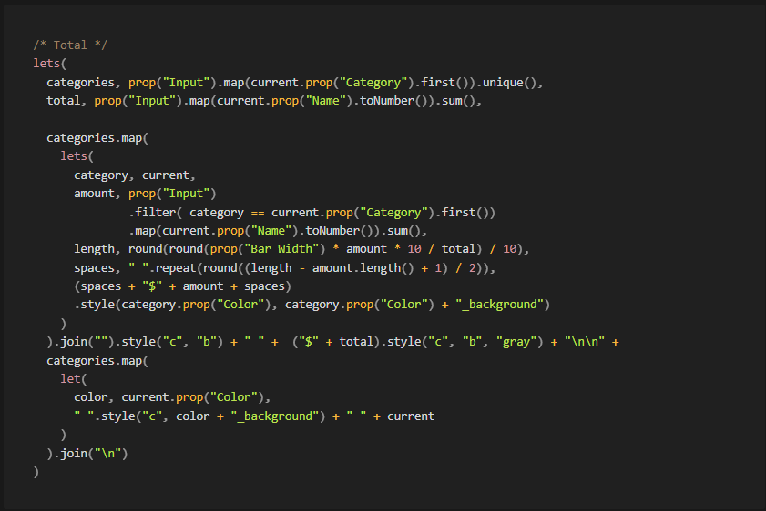
Task: Click the "gray" string literal
Action: pyautogui.click(x=516, y=342)
